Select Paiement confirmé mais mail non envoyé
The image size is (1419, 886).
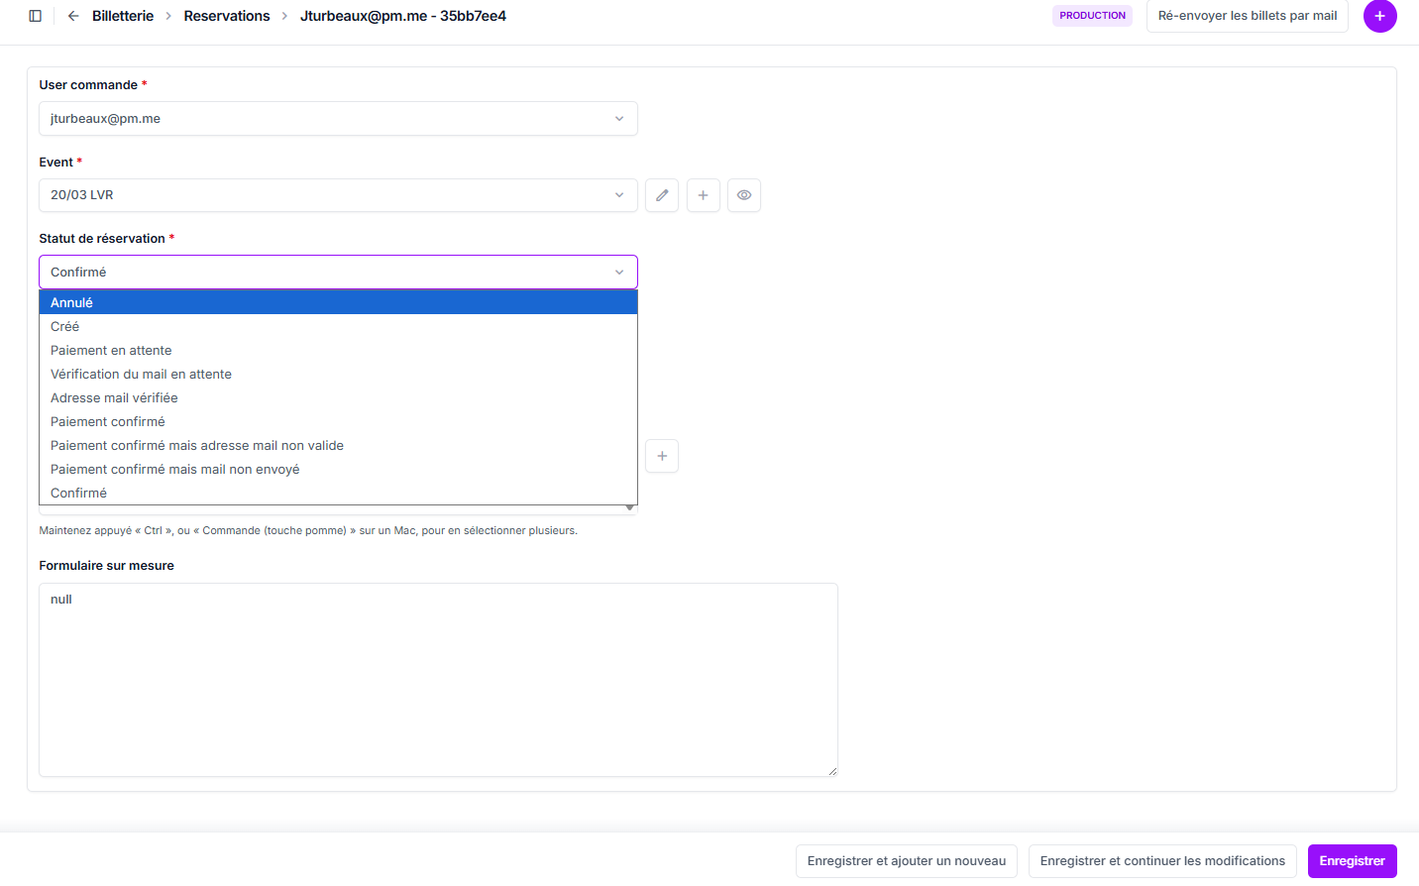pyautogui.click(x=174, y=470)
